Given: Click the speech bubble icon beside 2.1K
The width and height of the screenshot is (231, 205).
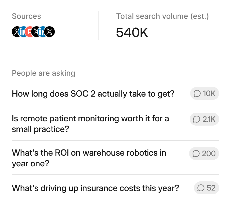Looking at the screenshot, I should [197, 119].
